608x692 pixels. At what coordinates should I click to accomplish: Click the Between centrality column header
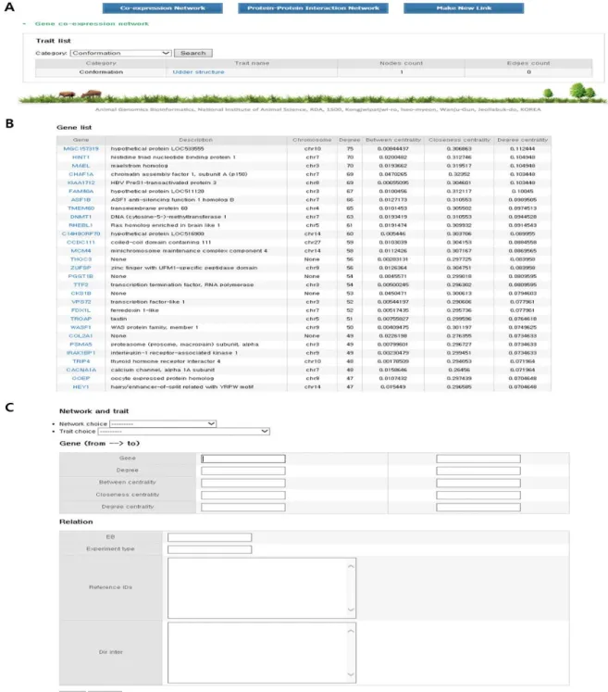(393, 140)
